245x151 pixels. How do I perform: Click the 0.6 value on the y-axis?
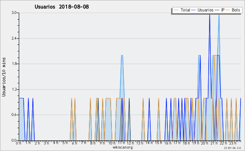point(14,115)
